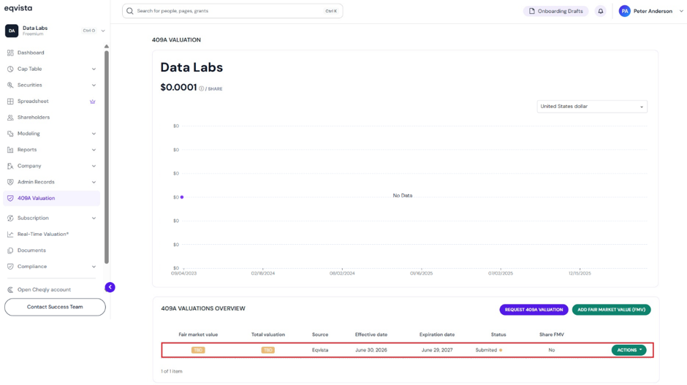Click the Submited status text
687x385 pixels.
pos(486,350)
